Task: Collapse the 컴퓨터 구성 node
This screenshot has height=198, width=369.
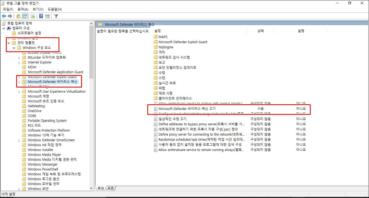Action: 3,28
